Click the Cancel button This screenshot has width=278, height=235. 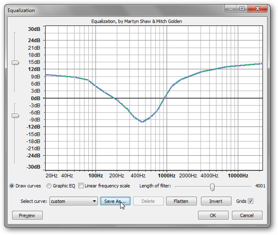click(x=247, y=215)
